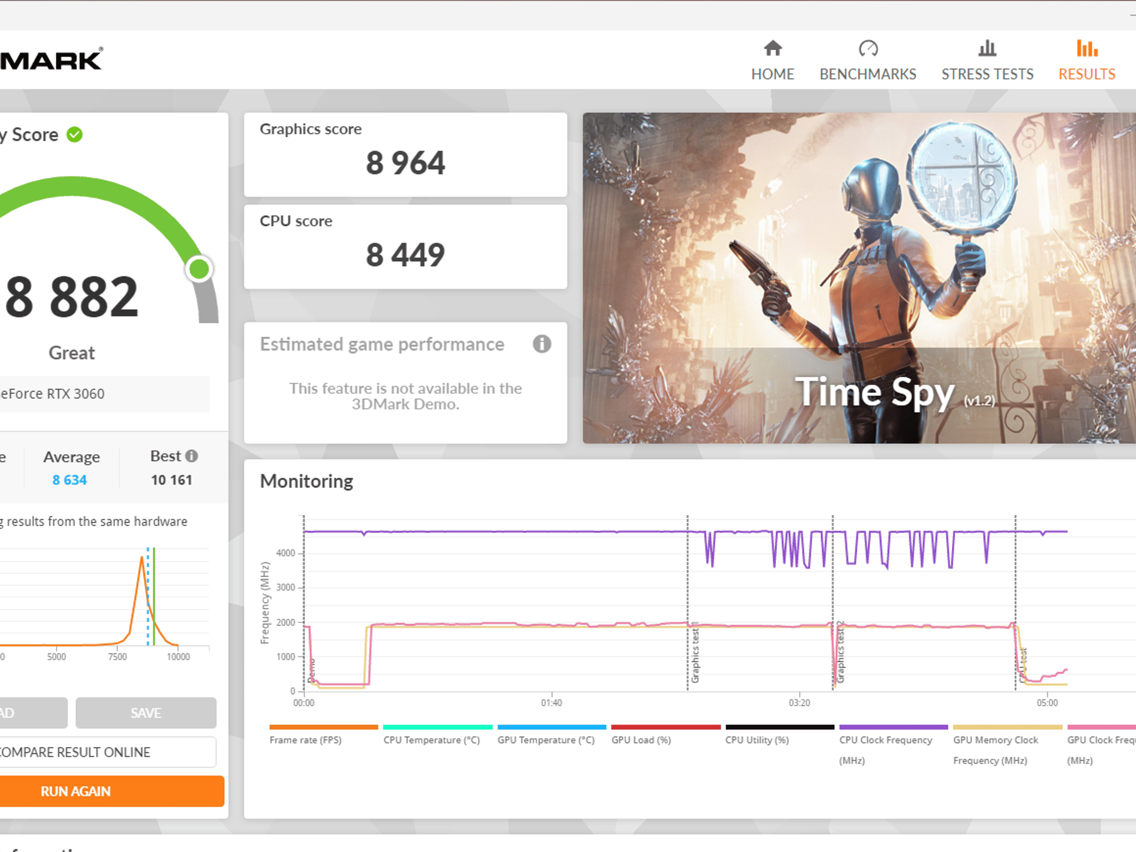Toggle CPU Temperature legend swatch
This screenshot has width=1136, height=852.
[438, 727]
